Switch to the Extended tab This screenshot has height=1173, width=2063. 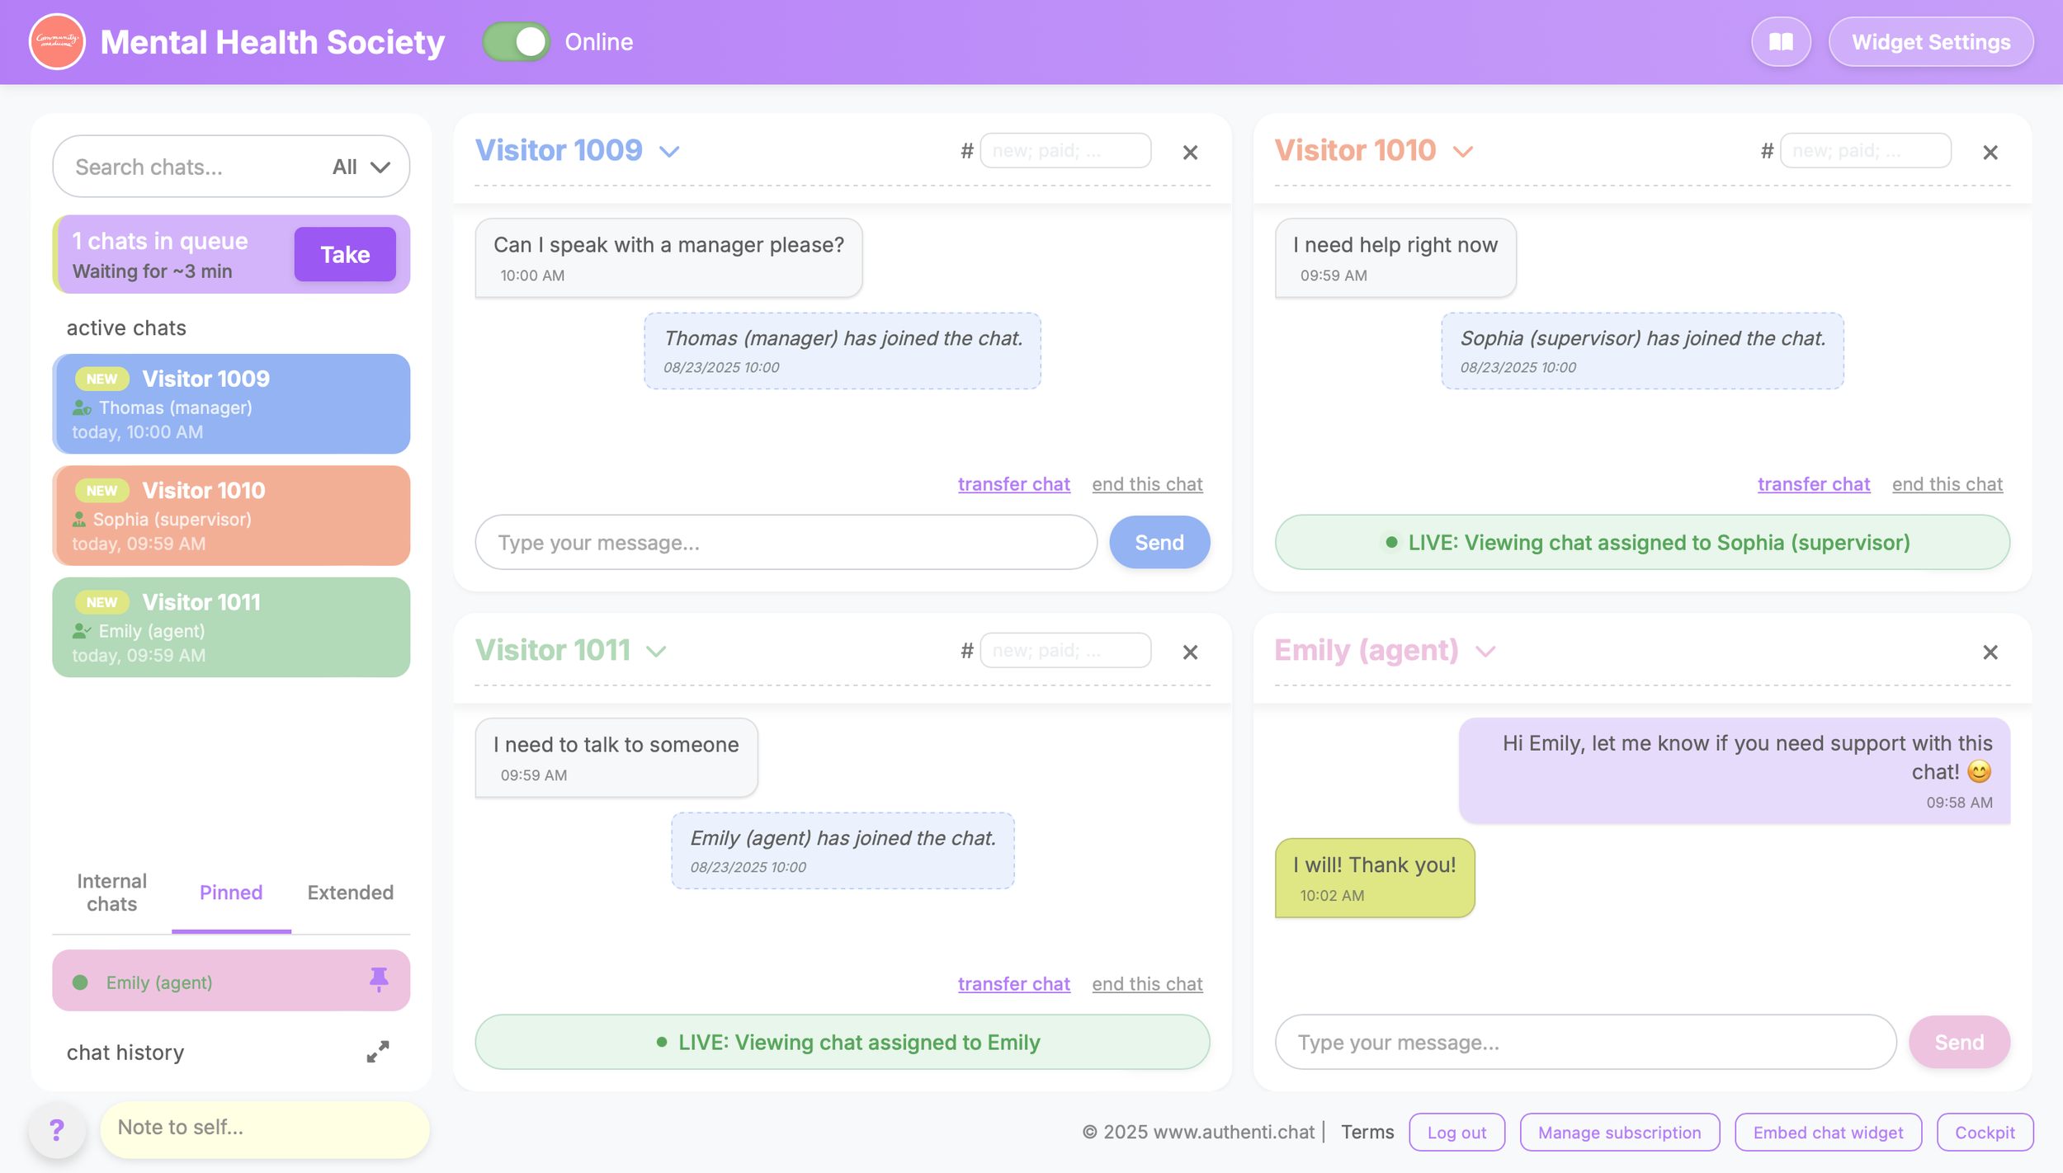(350, 893)
